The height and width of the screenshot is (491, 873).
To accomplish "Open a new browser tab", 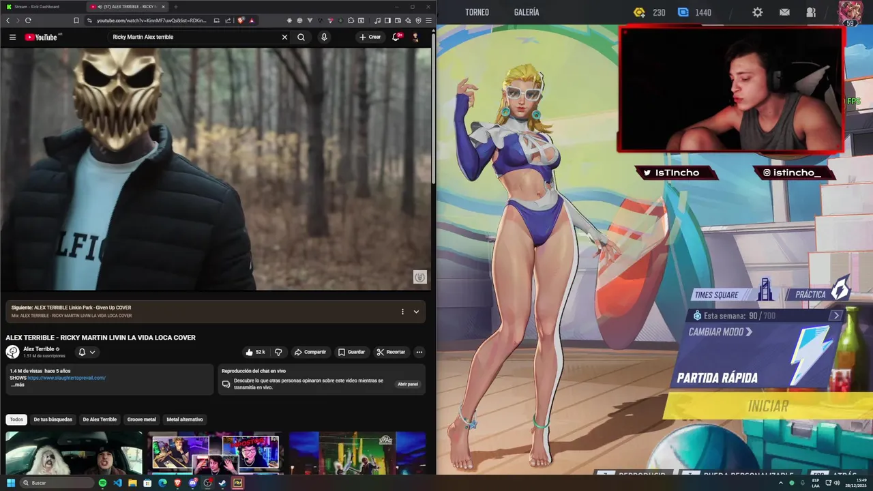I will pyautogui.click(x=175, y=6).
